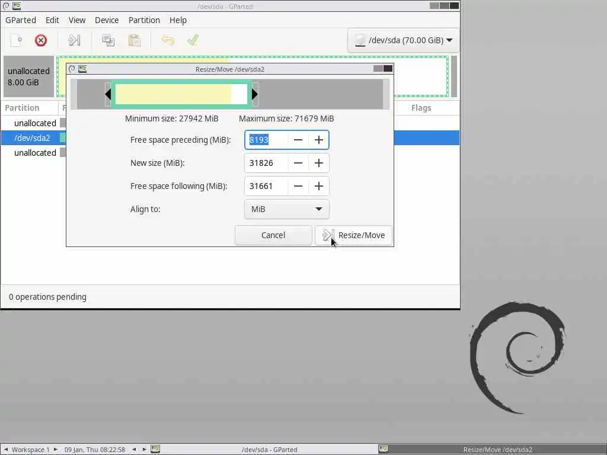Click the clock showing 09 Jan, Thu 08:22:58

click(x=95, y=450)
